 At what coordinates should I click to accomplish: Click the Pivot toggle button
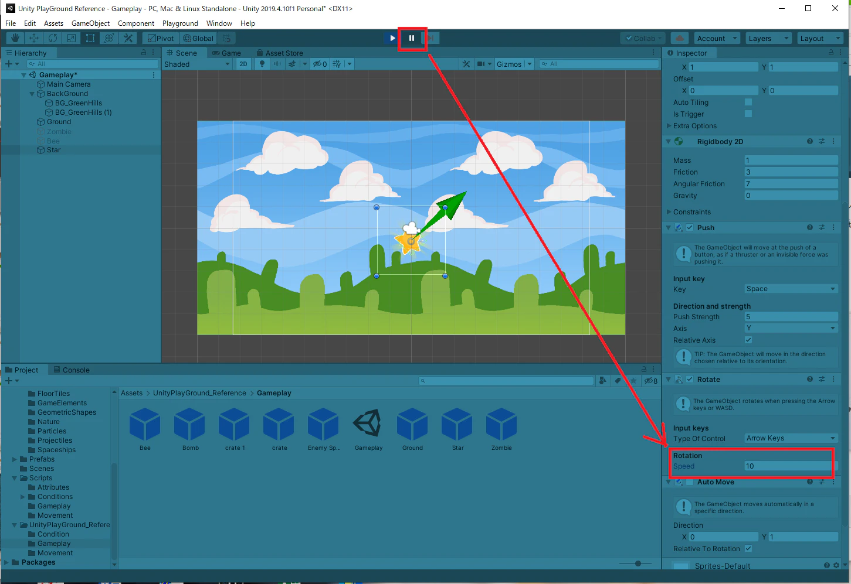tap(161, 38)
